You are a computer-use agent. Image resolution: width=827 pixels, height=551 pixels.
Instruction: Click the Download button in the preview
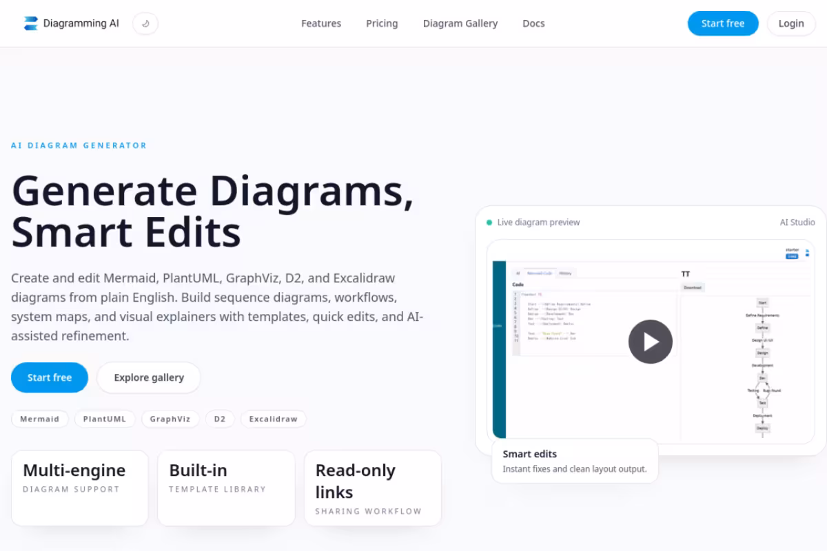(x=693, y=287)
